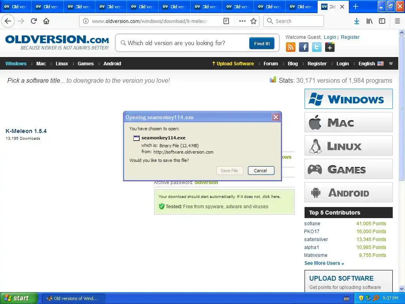Select the Windows platform banner

[x=348, y=99]
